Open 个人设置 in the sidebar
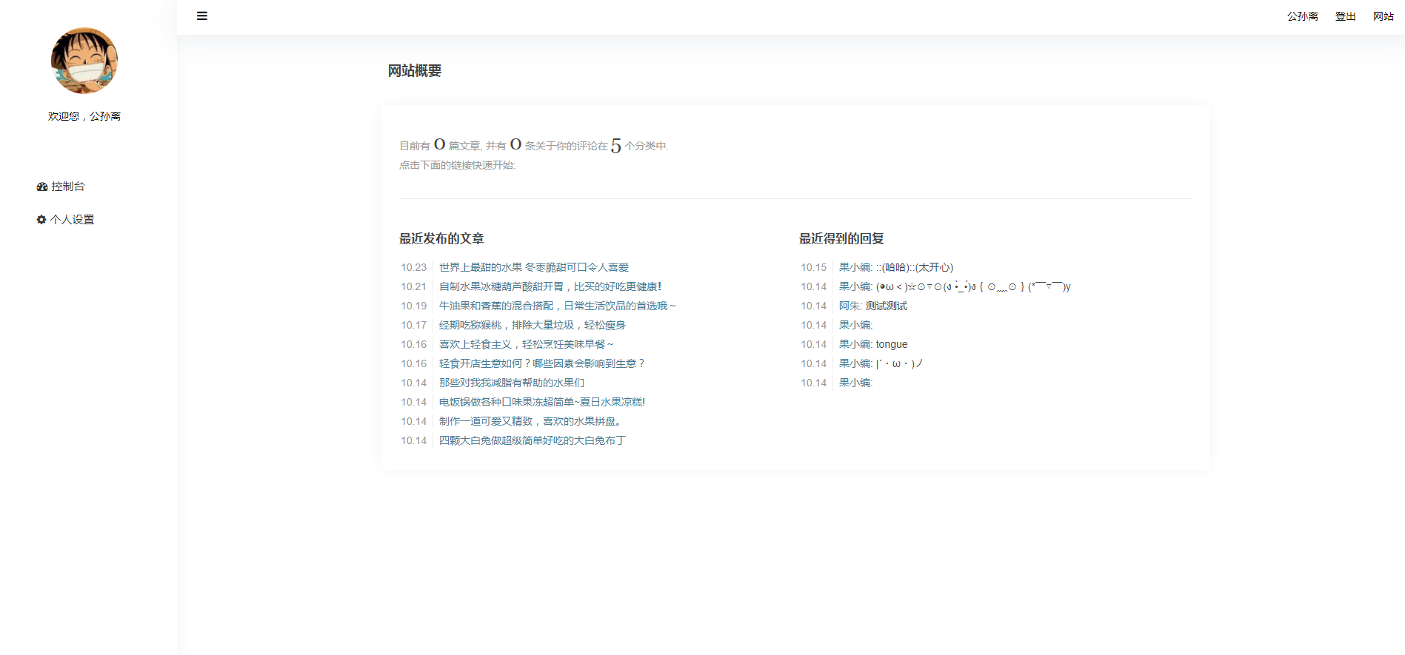This screenshot has width=1405, height=655. click(x=72, y=220)
